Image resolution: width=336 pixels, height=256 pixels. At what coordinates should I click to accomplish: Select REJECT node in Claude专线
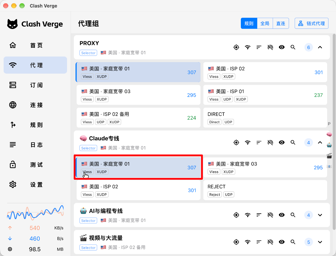(265, 190)
